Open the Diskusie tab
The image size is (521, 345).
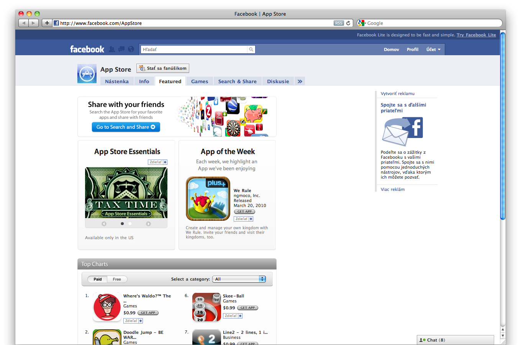click(x=278, y=81)
